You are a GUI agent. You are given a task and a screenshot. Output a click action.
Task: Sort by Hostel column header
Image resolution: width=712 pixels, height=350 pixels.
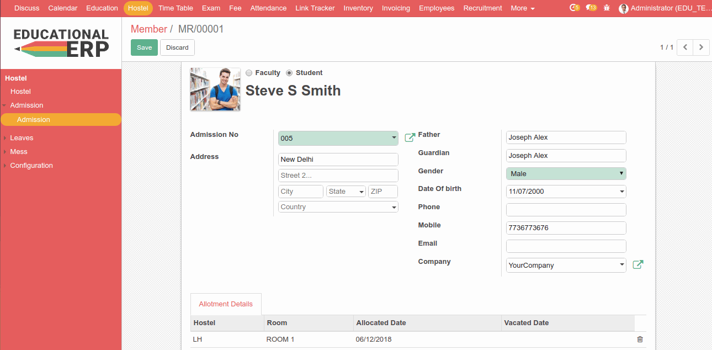pyautogui.click(x=227, y=323)
